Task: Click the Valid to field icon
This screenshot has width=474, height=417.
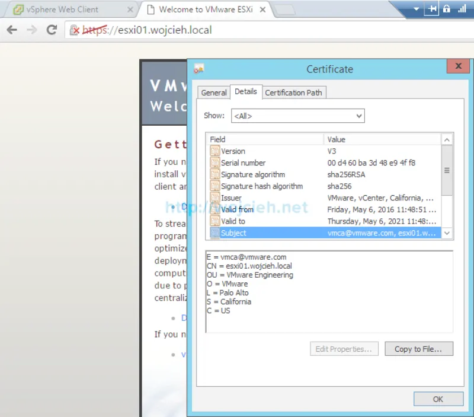Action: 216,221
